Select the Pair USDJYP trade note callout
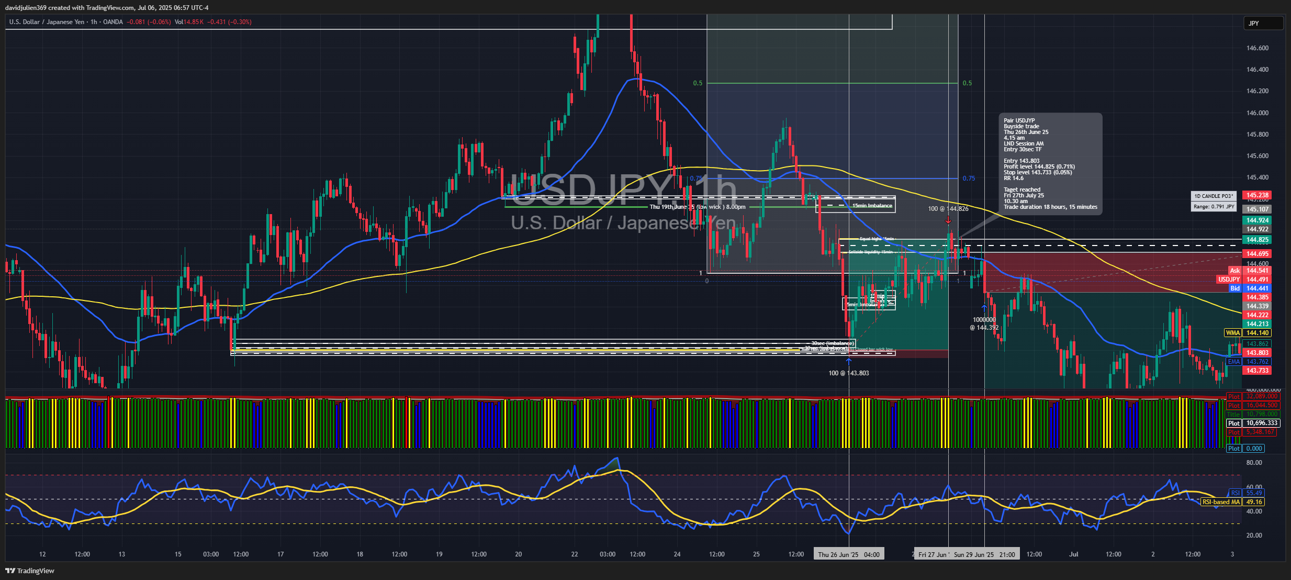Viewport: 1291px width, 580px height. [1050, 164]
